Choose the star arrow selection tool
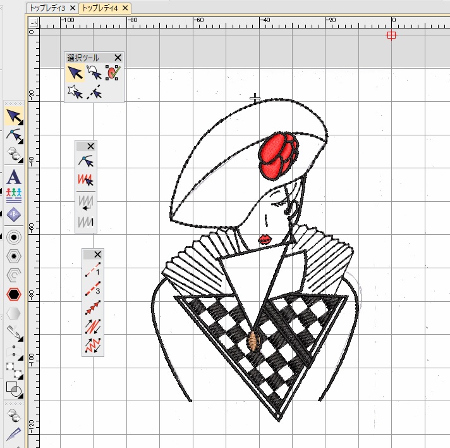Screen dimensions: 450x448 point(75,92)
